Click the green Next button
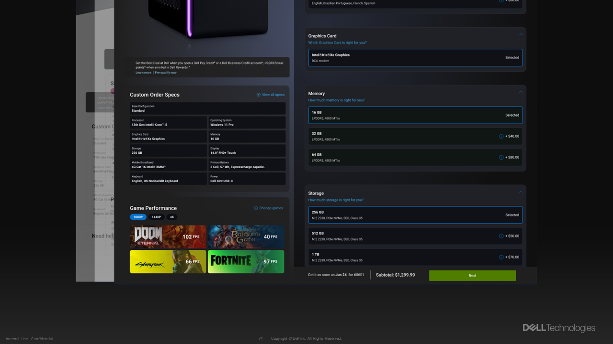 (472, 275)
